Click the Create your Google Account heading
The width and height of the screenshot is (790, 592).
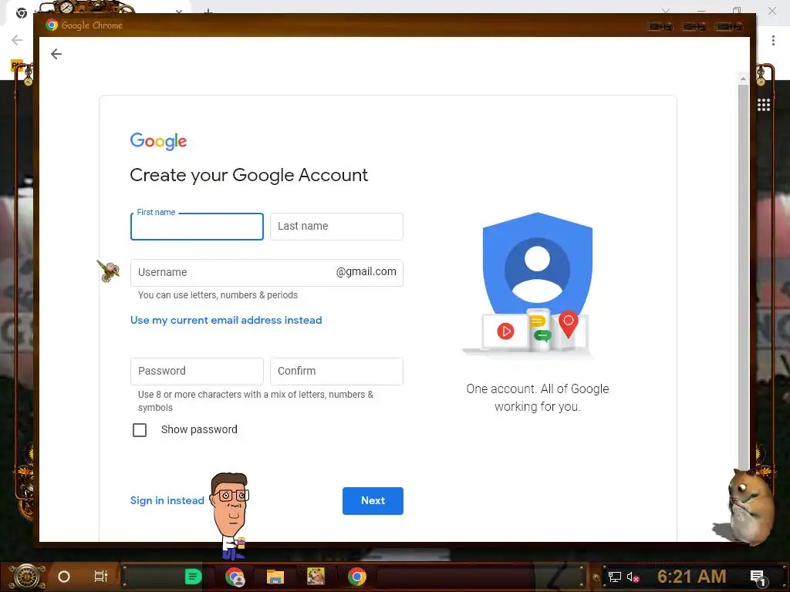(249, 175)
